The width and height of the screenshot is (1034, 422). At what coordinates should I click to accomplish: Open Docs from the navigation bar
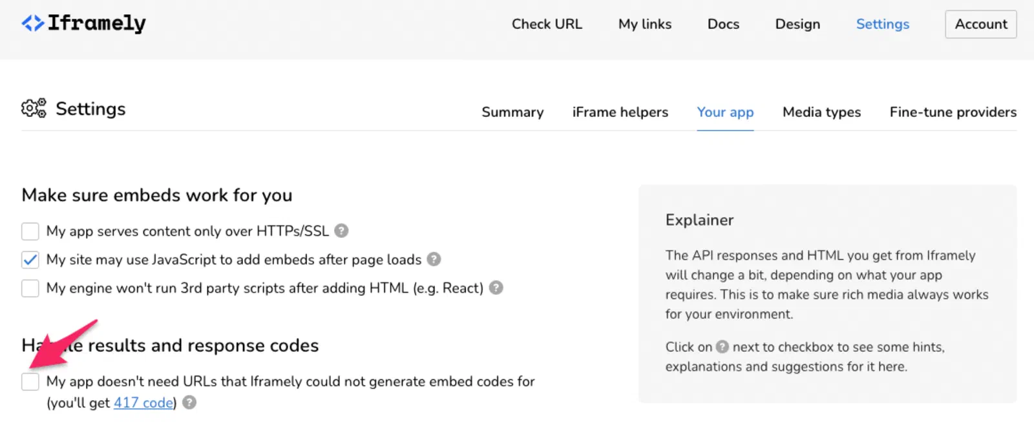(x=723, y=24)
